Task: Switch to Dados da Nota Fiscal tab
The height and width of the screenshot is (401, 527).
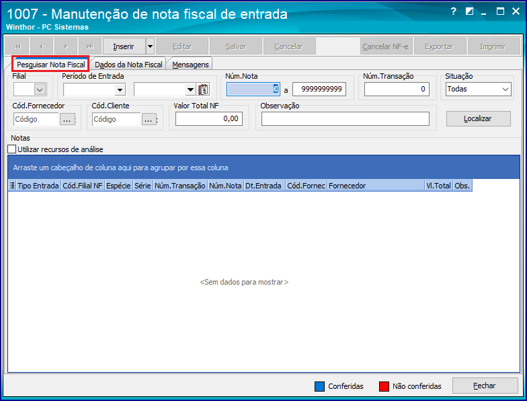Action: point(128,65)
